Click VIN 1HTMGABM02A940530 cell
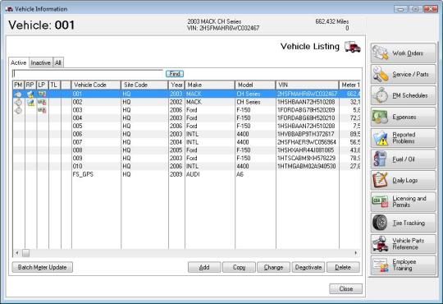Image resolution: width=443 pixels, height=304 pixels. (x=307, y=166)
